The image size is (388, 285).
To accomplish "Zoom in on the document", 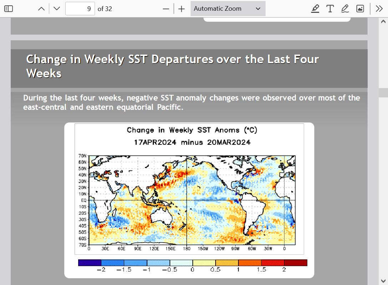I will (181, 9).
